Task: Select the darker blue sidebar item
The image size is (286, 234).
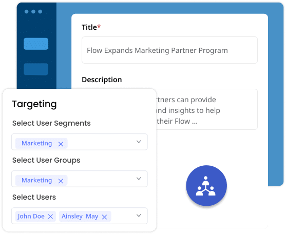Action: (x=36, y=69)
